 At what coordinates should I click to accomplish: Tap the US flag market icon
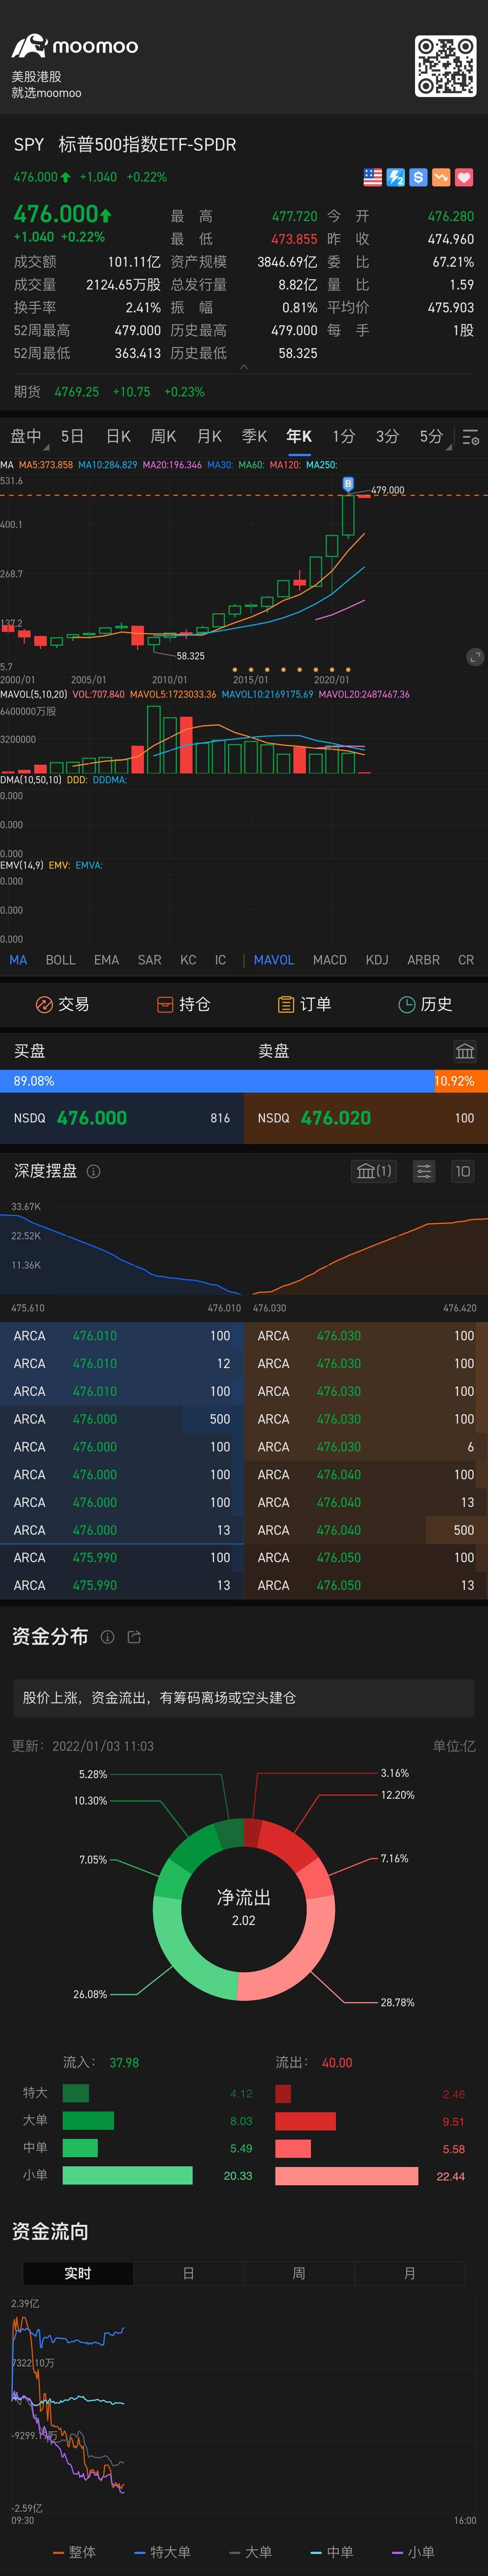372,177
